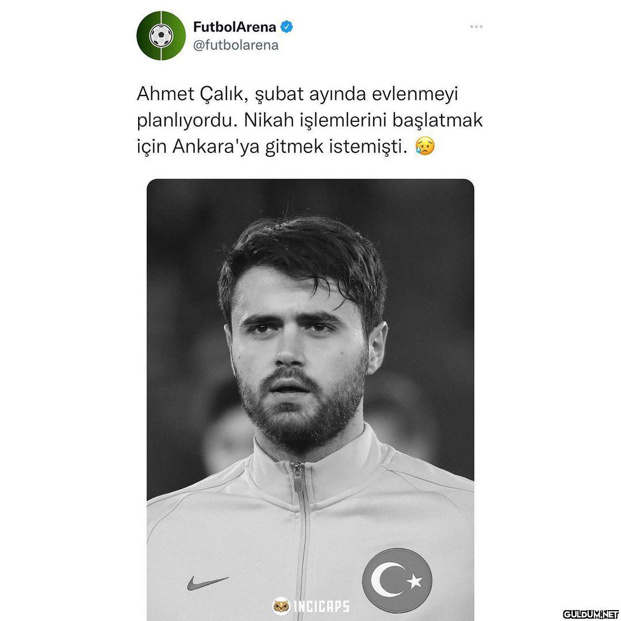Open the FutbolArena profile avatar
This screenshot has width=621, height=621.
(161, 36)
